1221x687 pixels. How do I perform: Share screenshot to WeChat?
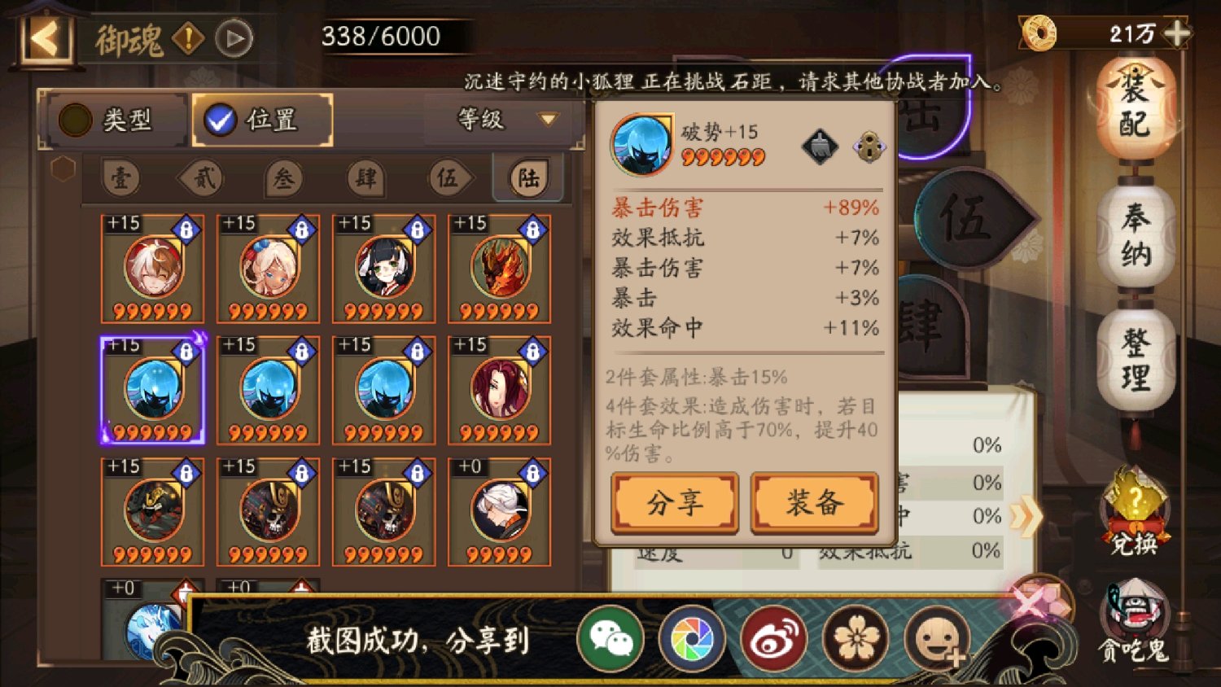[610, 638]
